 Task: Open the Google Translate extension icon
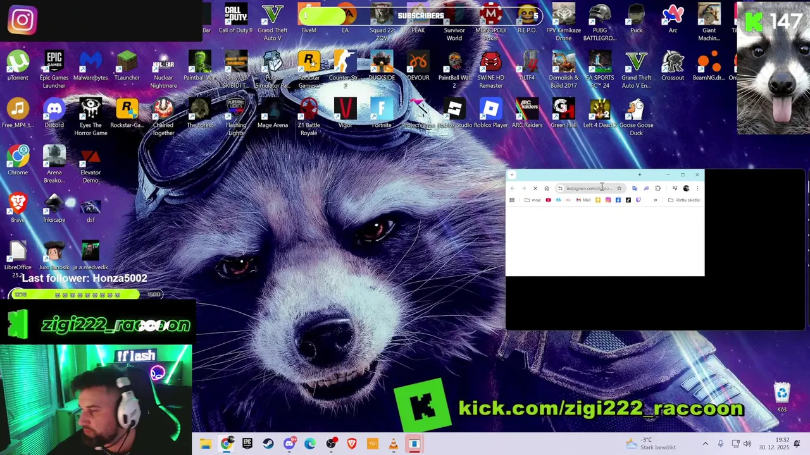click(635, 188)
